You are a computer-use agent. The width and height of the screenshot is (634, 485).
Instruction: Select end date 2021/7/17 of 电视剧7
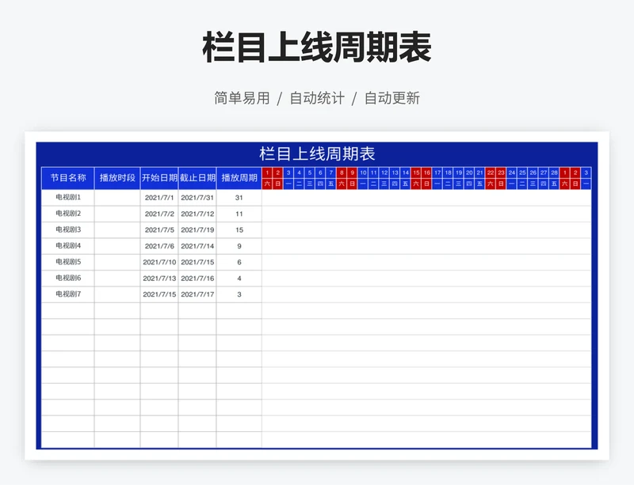click(x=197, y=294)
